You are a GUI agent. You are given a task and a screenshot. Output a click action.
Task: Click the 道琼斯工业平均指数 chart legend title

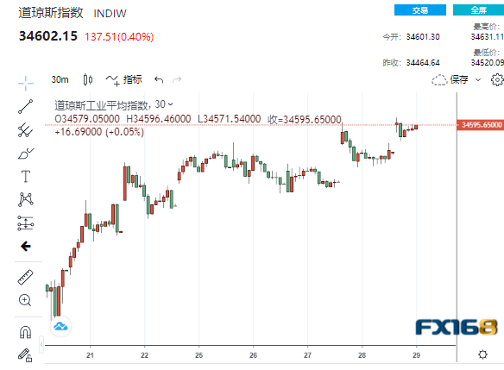coord(101,105)
